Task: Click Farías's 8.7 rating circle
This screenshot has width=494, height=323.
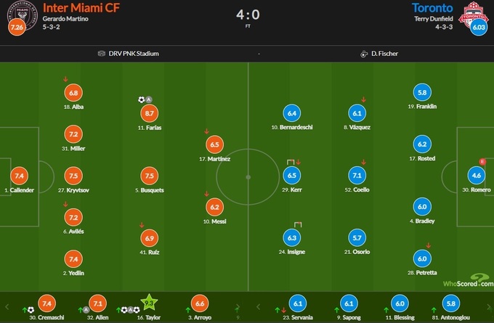Action: 148,113
